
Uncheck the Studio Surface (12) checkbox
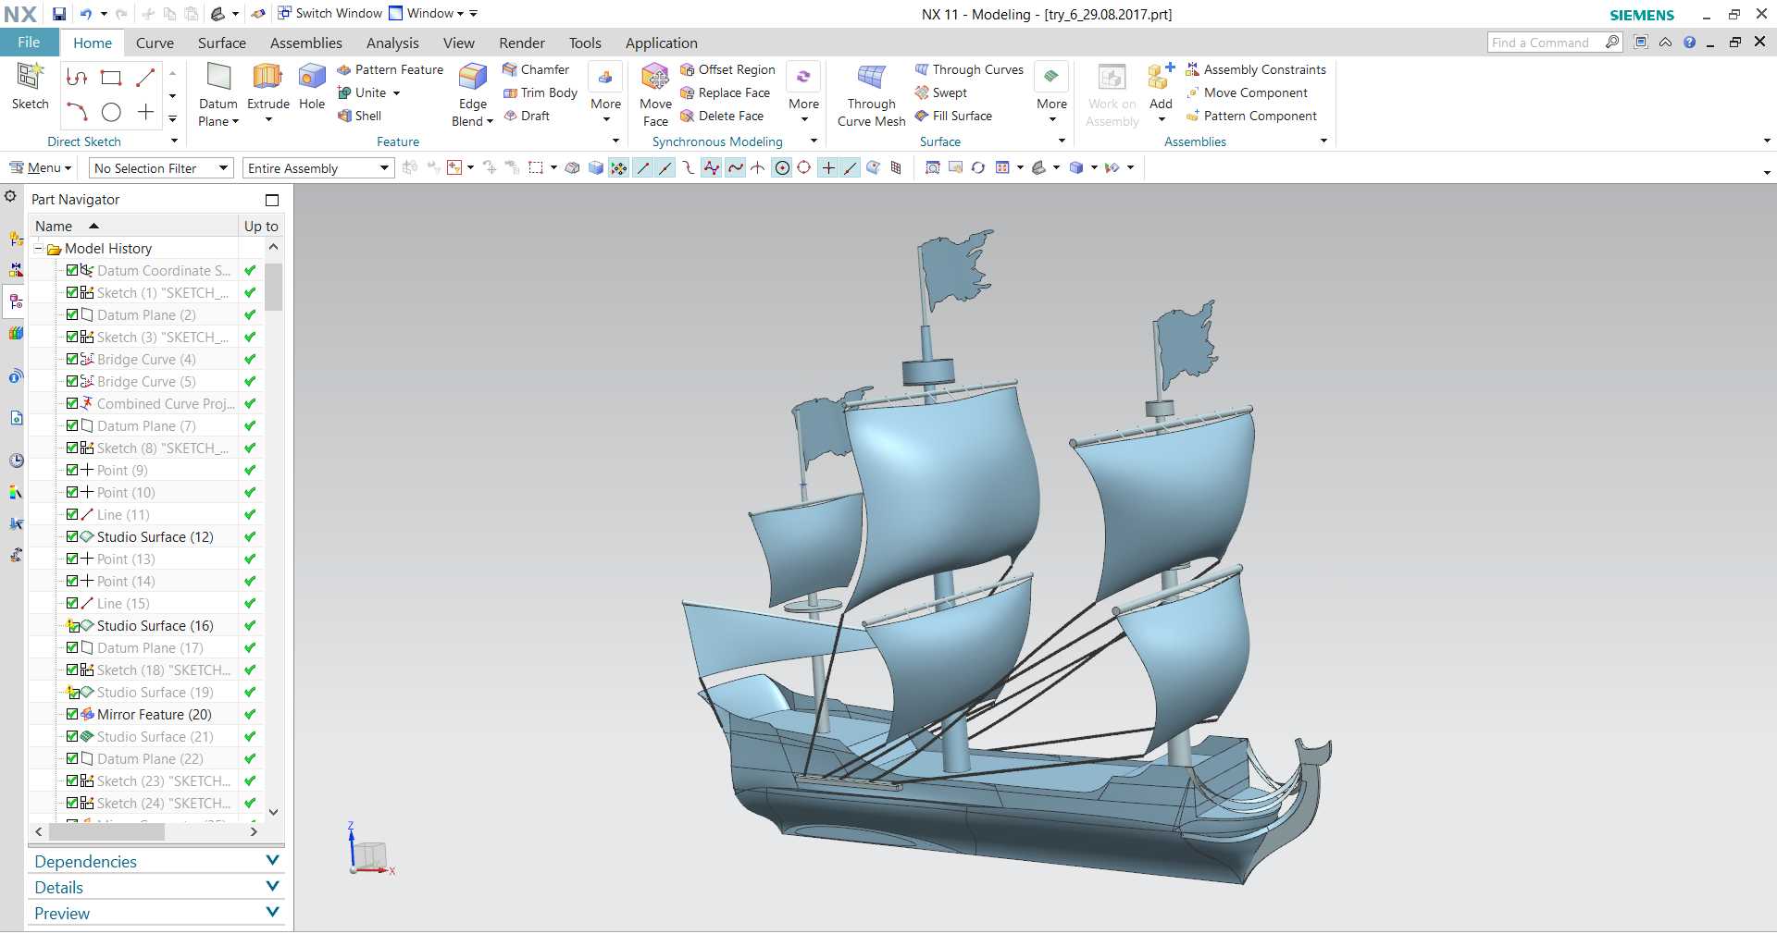point(72,536)
